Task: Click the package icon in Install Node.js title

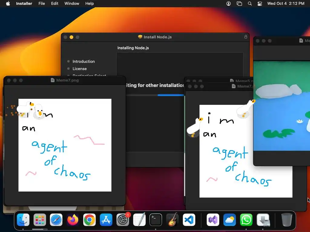Action: tap(140, 37)
